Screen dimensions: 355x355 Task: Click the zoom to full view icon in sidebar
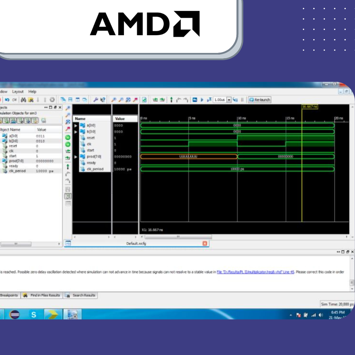pyautogui.click(x=68, y=122)
